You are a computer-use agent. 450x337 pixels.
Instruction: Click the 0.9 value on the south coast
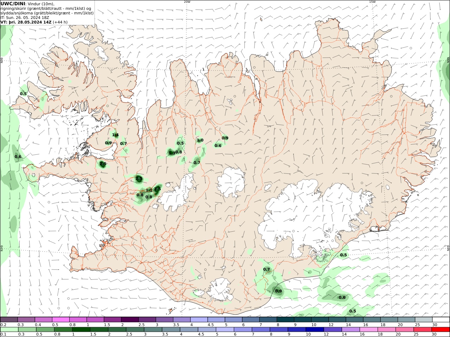[x=278, y=291]
